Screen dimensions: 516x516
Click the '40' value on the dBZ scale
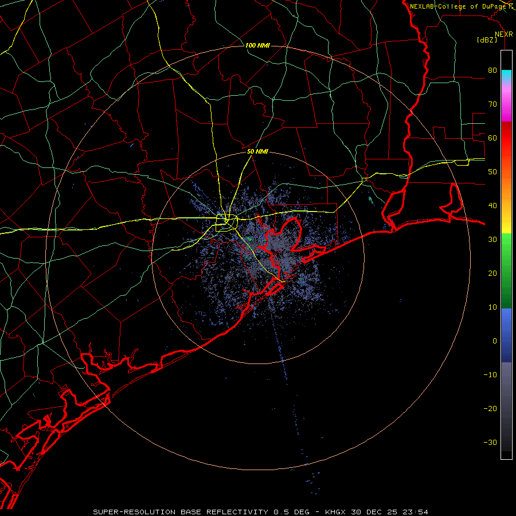492,206
